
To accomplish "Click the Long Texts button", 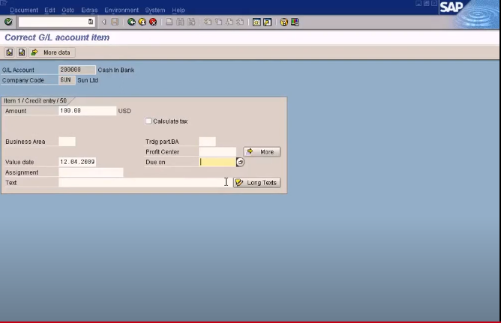I will 257,183.
